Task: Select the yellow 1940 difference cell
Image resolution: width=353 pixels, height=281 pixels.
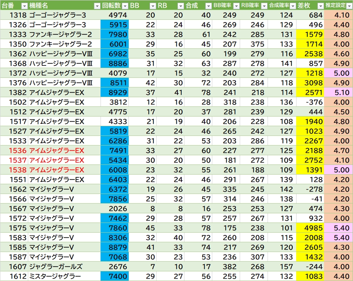Action: click(310, 122)
